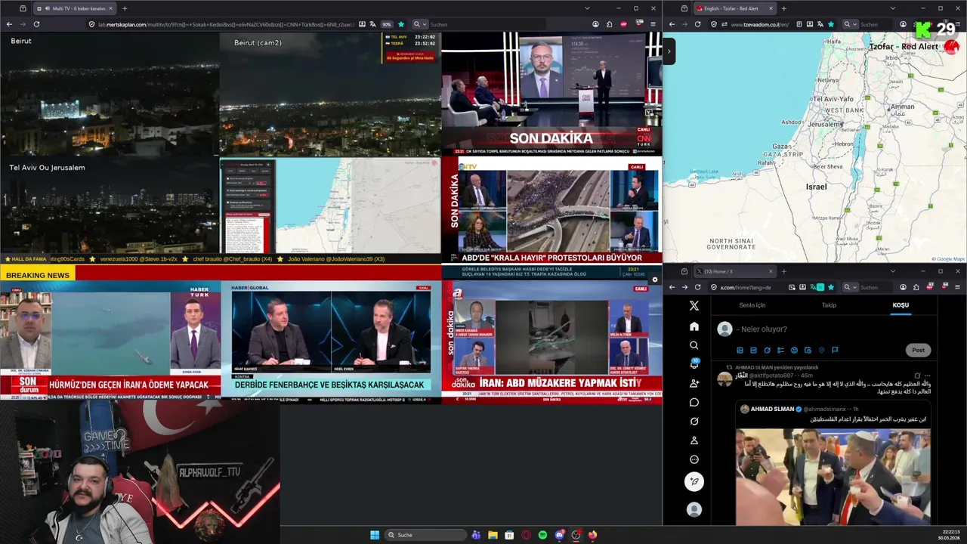Switch to the Senin için tab
This screenshot has width=967, height=544.
coord(752,305)
